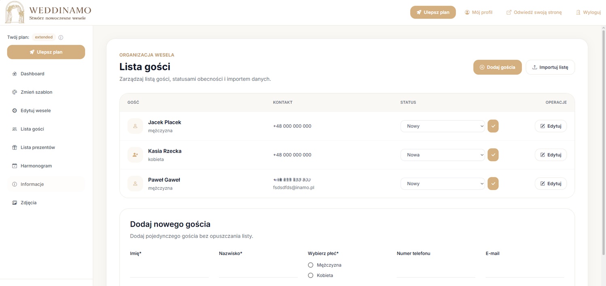Open Informacje in the sidebar
Screen dimensions: 606x286
click(46, 184)
